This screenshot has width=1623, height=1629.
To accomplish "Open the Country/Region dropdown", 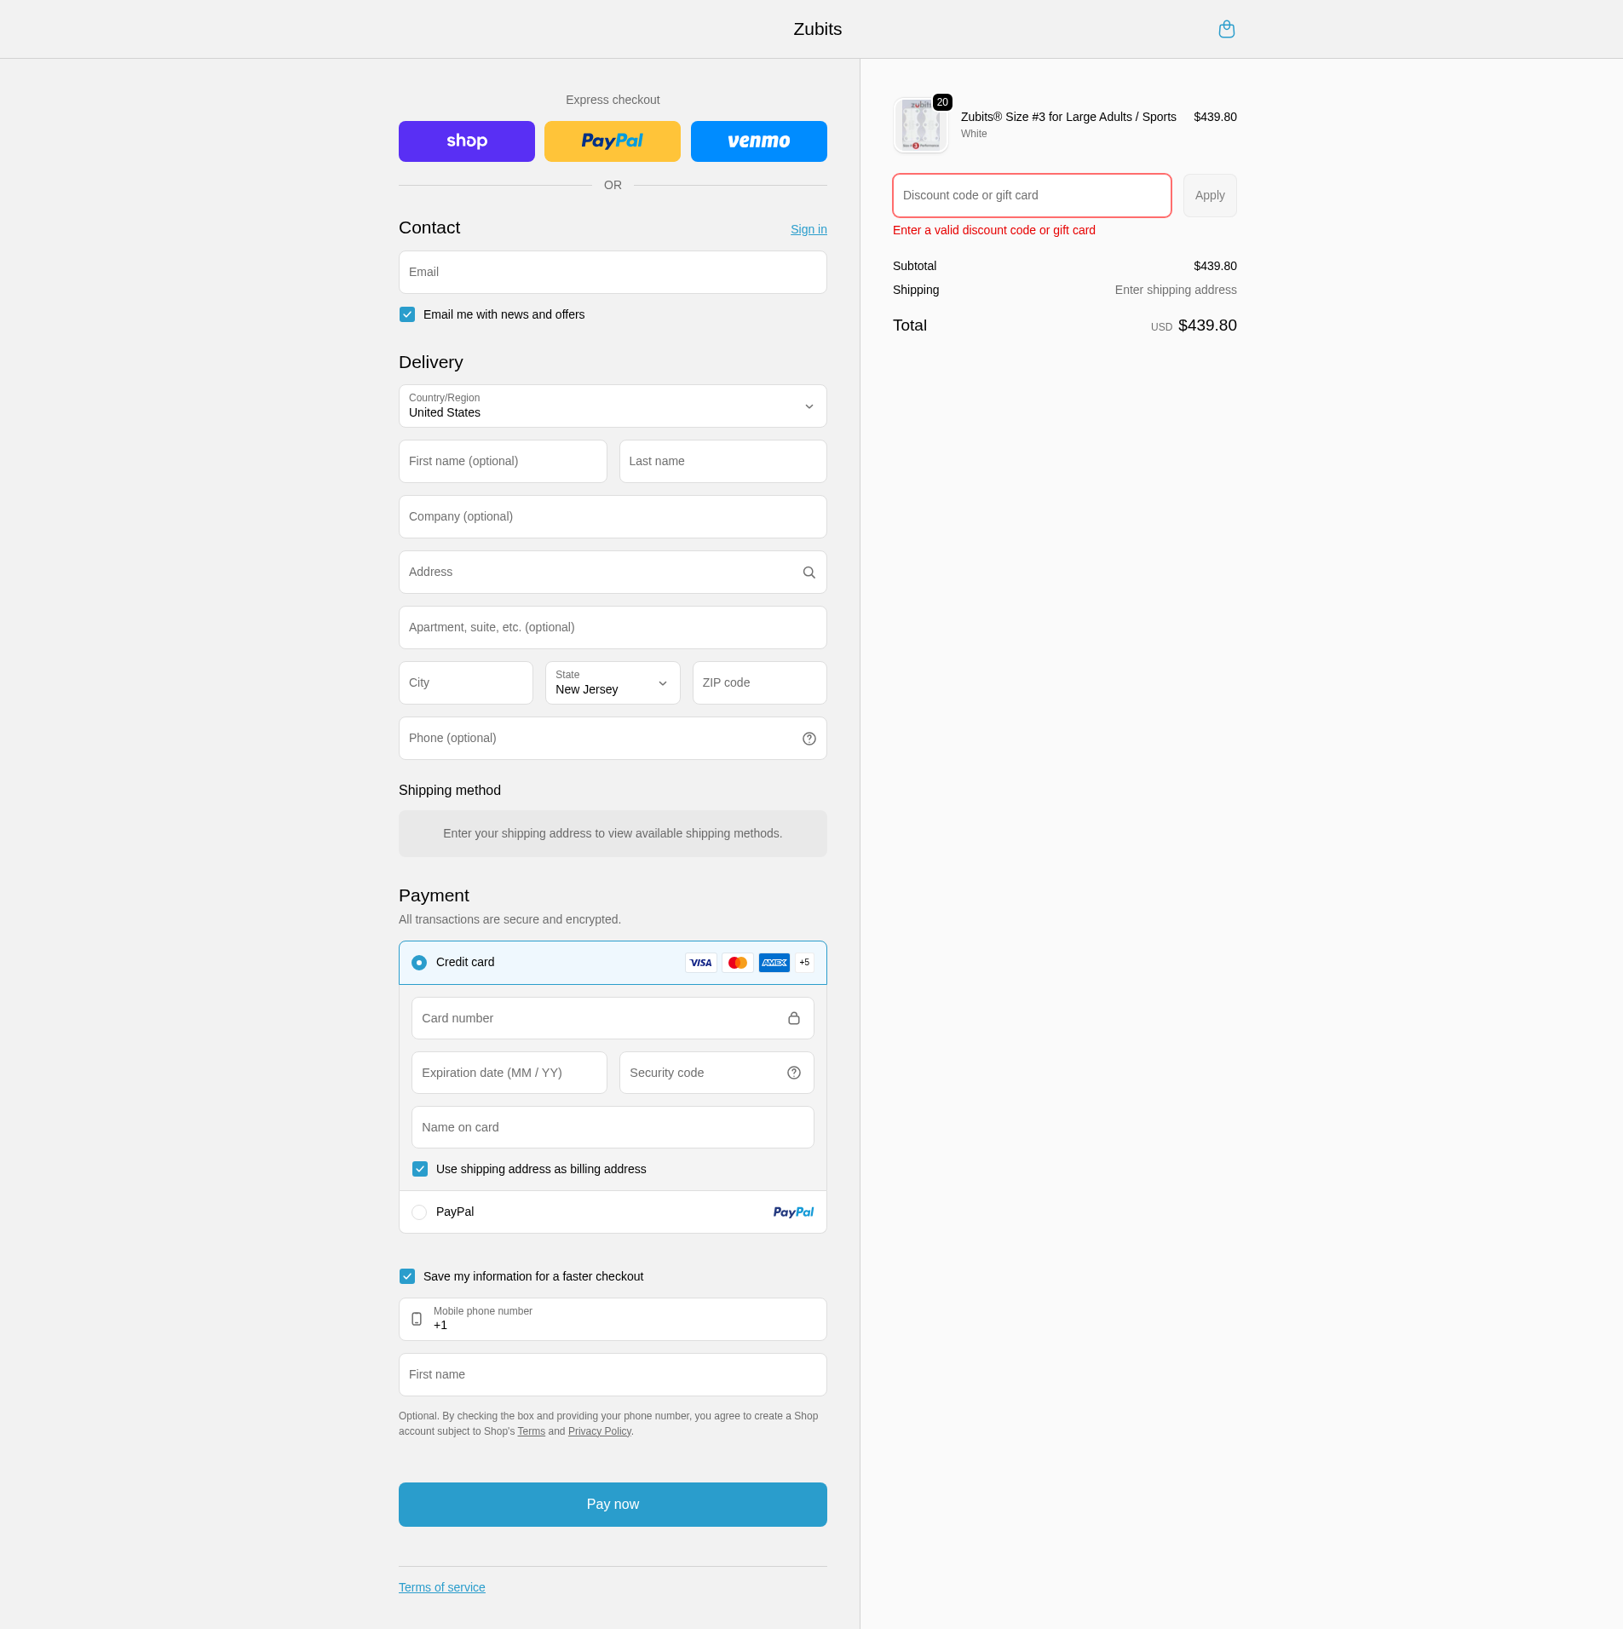I will point(612,406).
